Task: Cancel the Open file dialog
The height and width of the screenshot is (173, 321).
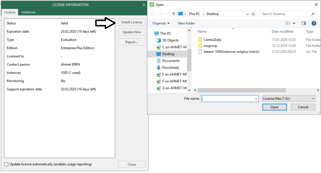Action: 303,107
